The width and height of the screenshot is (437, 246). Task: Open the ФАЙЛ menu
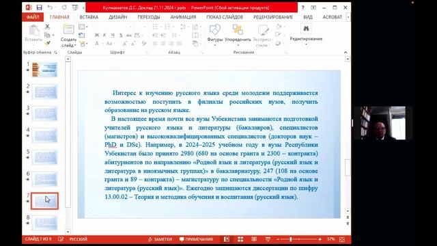tap(33, 17)
